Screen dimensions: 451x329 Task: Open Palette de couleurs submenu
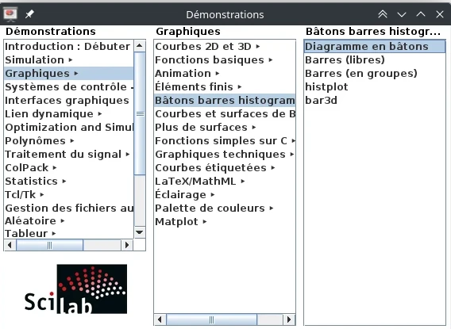point(225,208)
